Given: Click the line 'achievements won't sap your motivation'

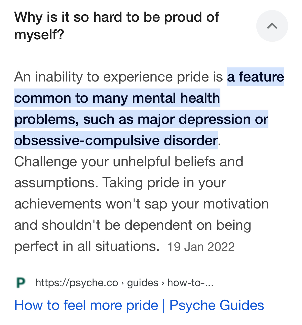Looking at the screenshot, I should (x=141, y=204).
